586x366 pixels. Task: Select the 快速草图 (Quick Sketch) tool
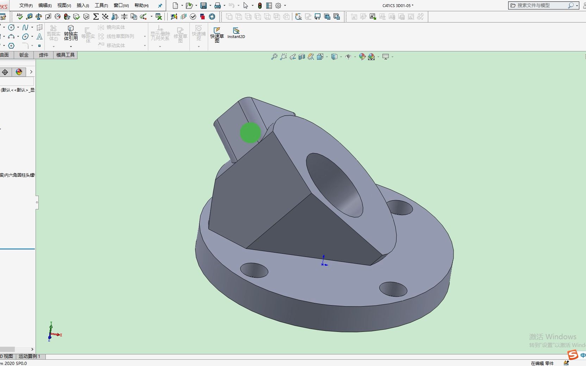point(217,33)
